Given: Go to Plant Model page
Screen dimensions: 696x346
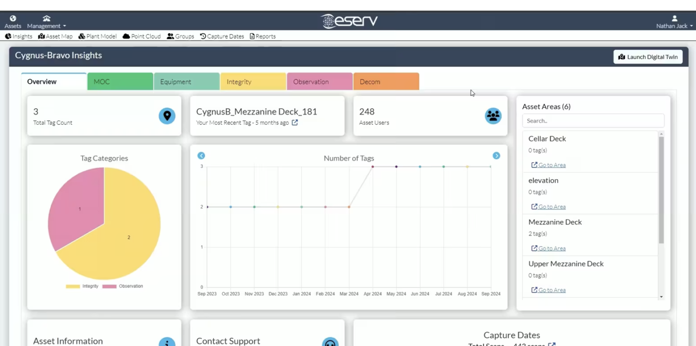Looking at the screenshot, I should click(x=97, y=36).
